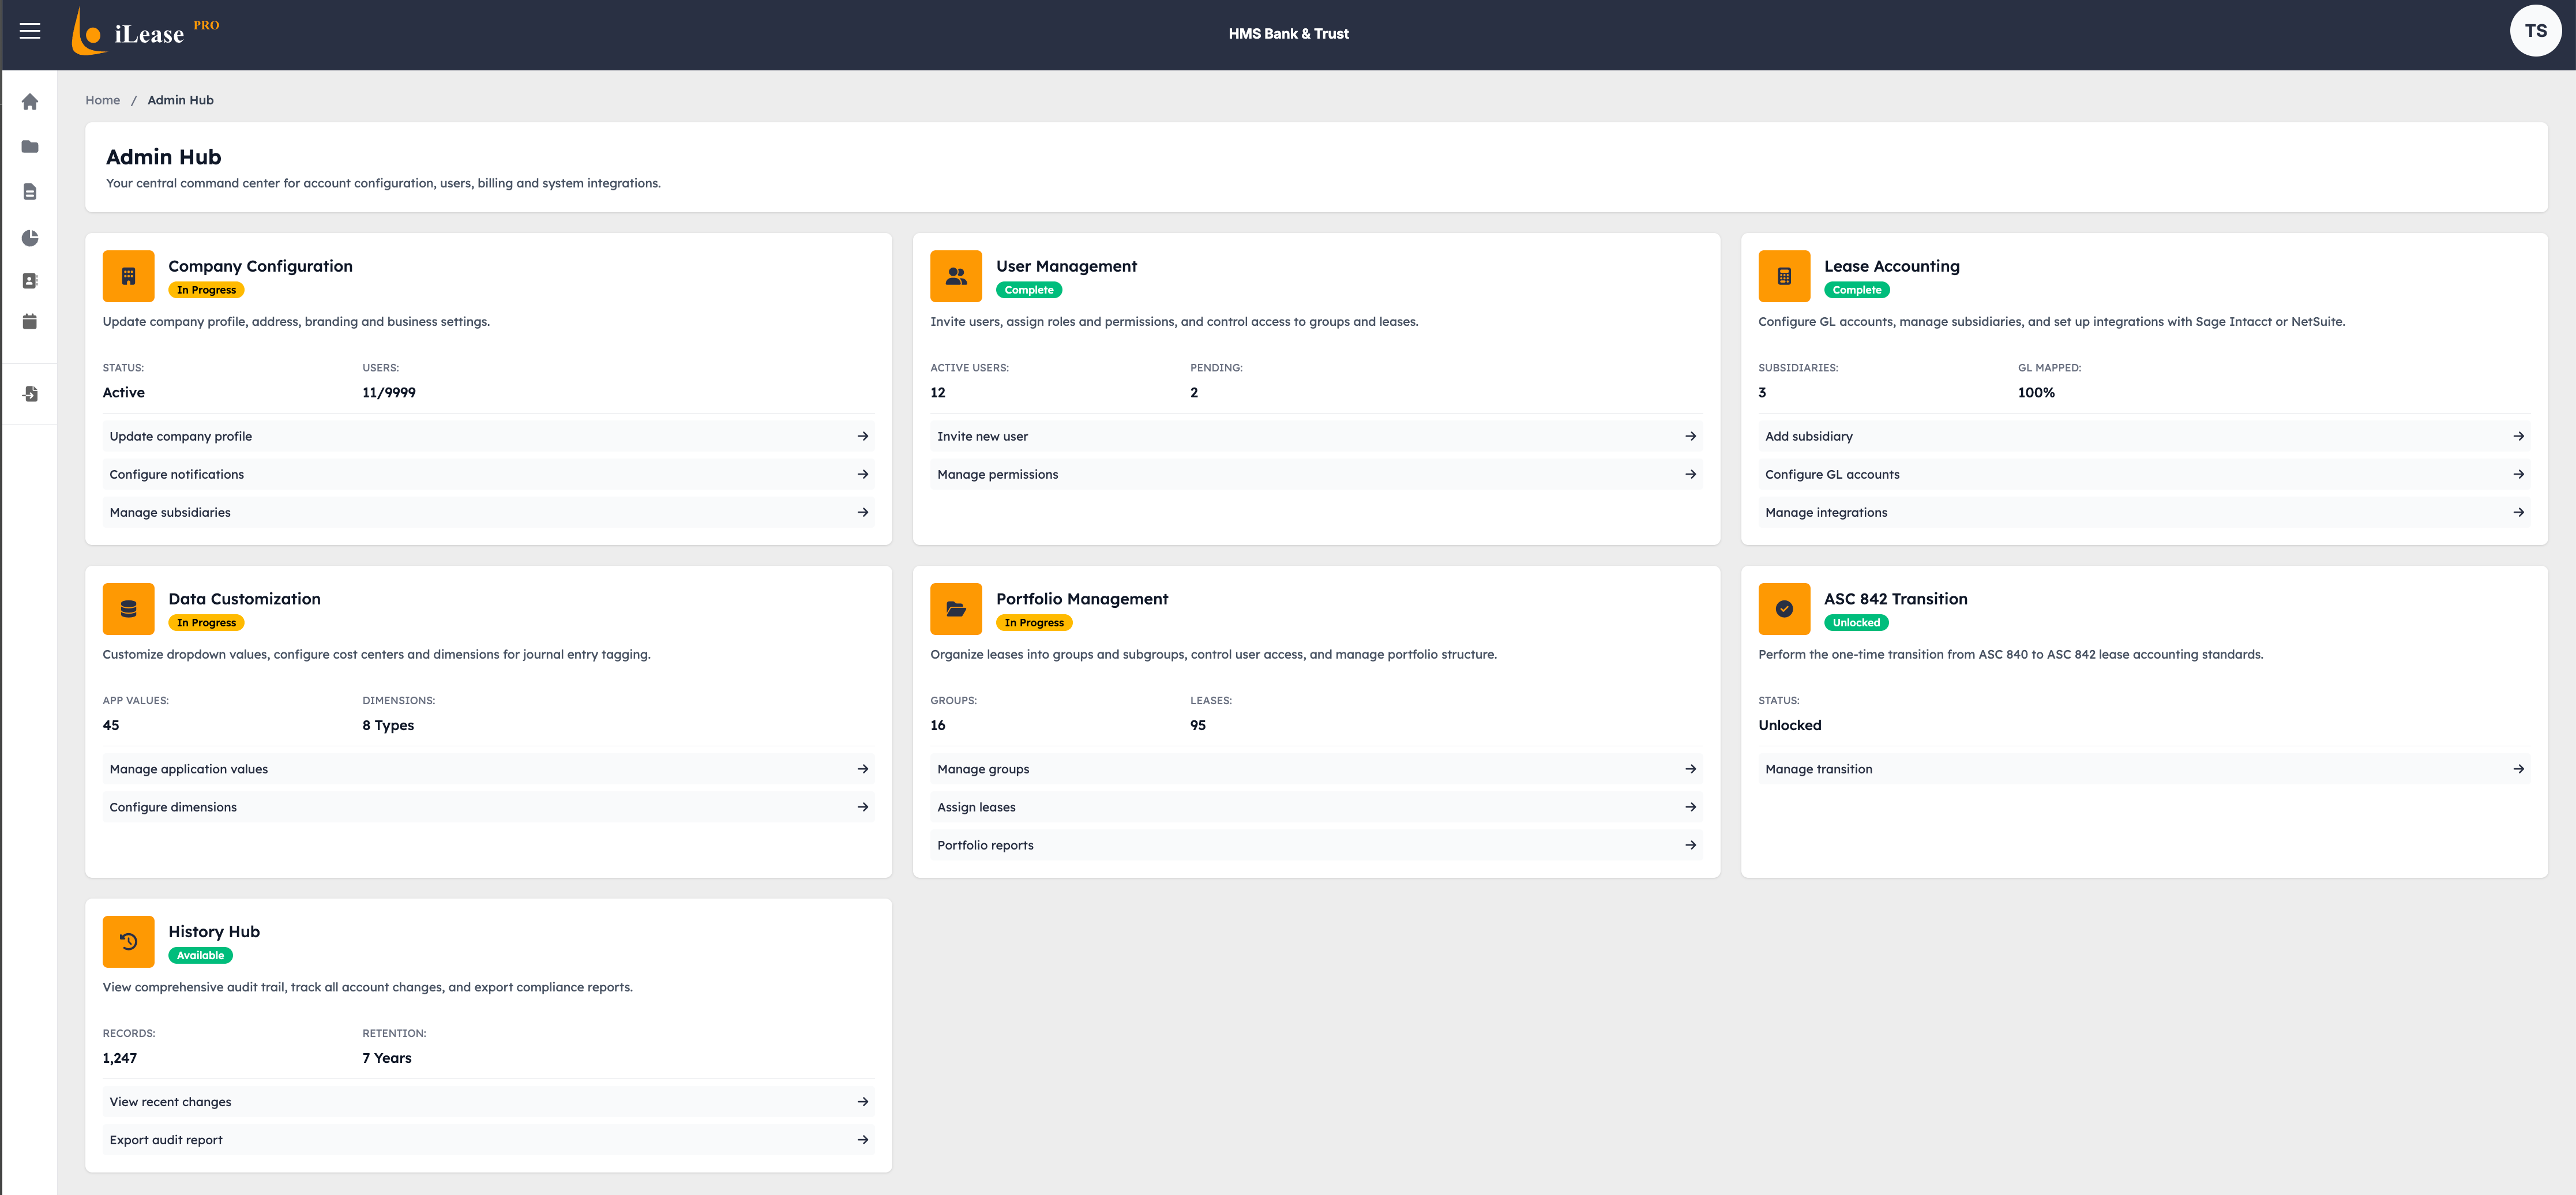Expand the Configure GL accounts arrow
Image resolution: width=2576 pixels, height=1195 pixels.
[x=2519, y=474]
